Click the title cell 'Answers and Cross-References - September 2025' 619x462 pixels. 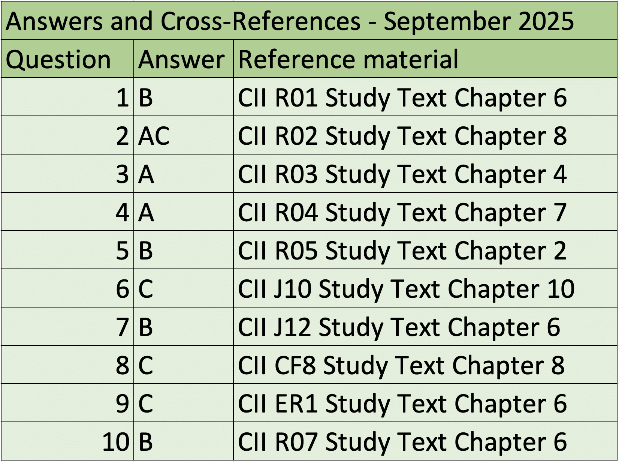click(289, 21)
